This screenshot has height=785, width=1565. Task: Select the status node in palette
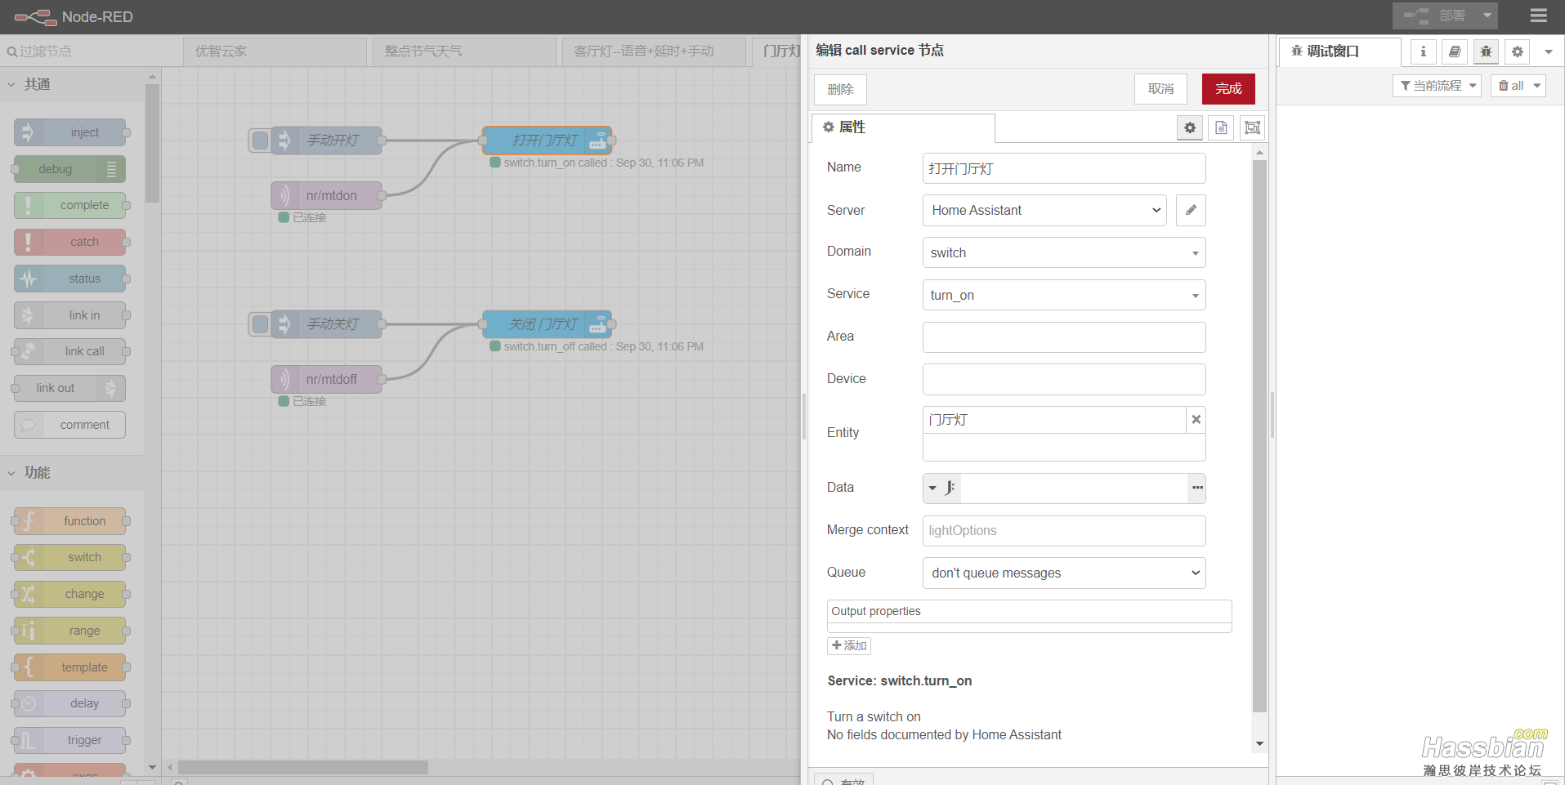(x=70, y=279)
